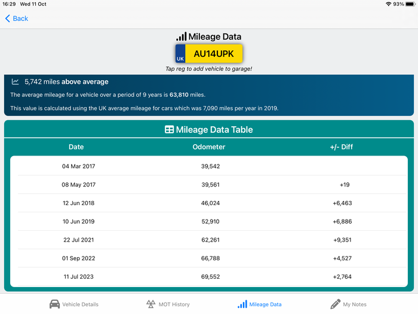The width and height of the screenshot is (418, 314).
Task: Click the '+/- Diff' column header
Action: pos(341,147)
